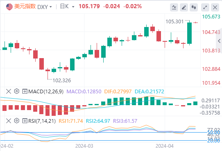Expand the MACD indicator pane
The image size is (222, 151).
click(x=25, y=92)
